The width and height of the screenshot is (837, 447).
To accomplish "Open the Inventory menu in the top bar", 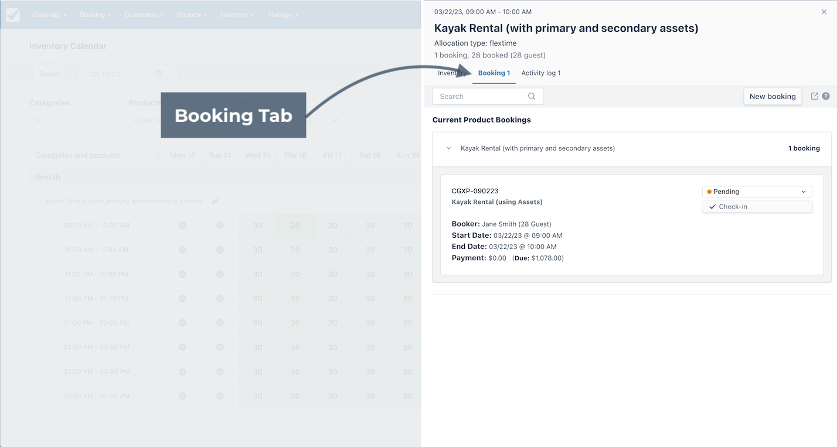I will [x=237, y=15].
